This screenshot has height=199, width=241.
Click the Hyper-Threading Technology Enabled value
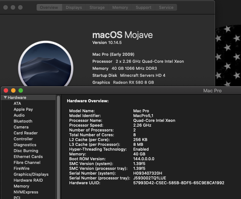tap(141, 149)
